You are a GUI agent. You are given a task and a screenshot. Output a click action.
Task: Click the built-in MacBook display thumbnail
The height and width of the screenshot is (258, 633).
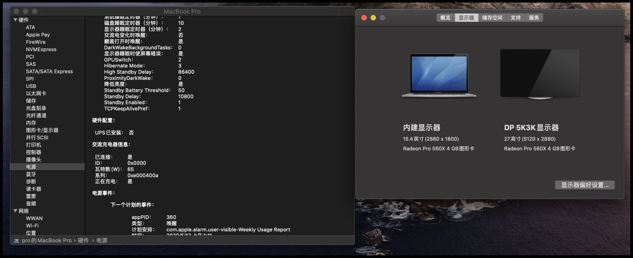[439, 76]
